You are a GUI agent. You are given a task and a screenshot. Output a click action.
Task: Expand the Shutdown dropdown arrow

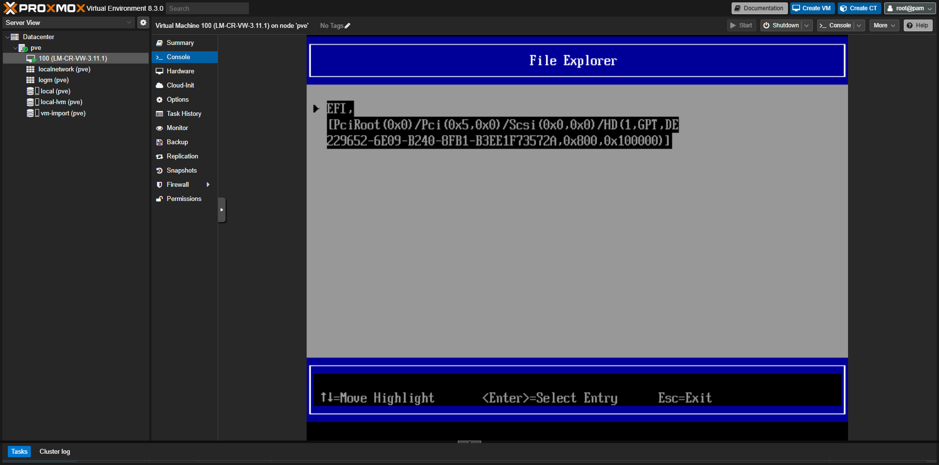click(806, 25)
